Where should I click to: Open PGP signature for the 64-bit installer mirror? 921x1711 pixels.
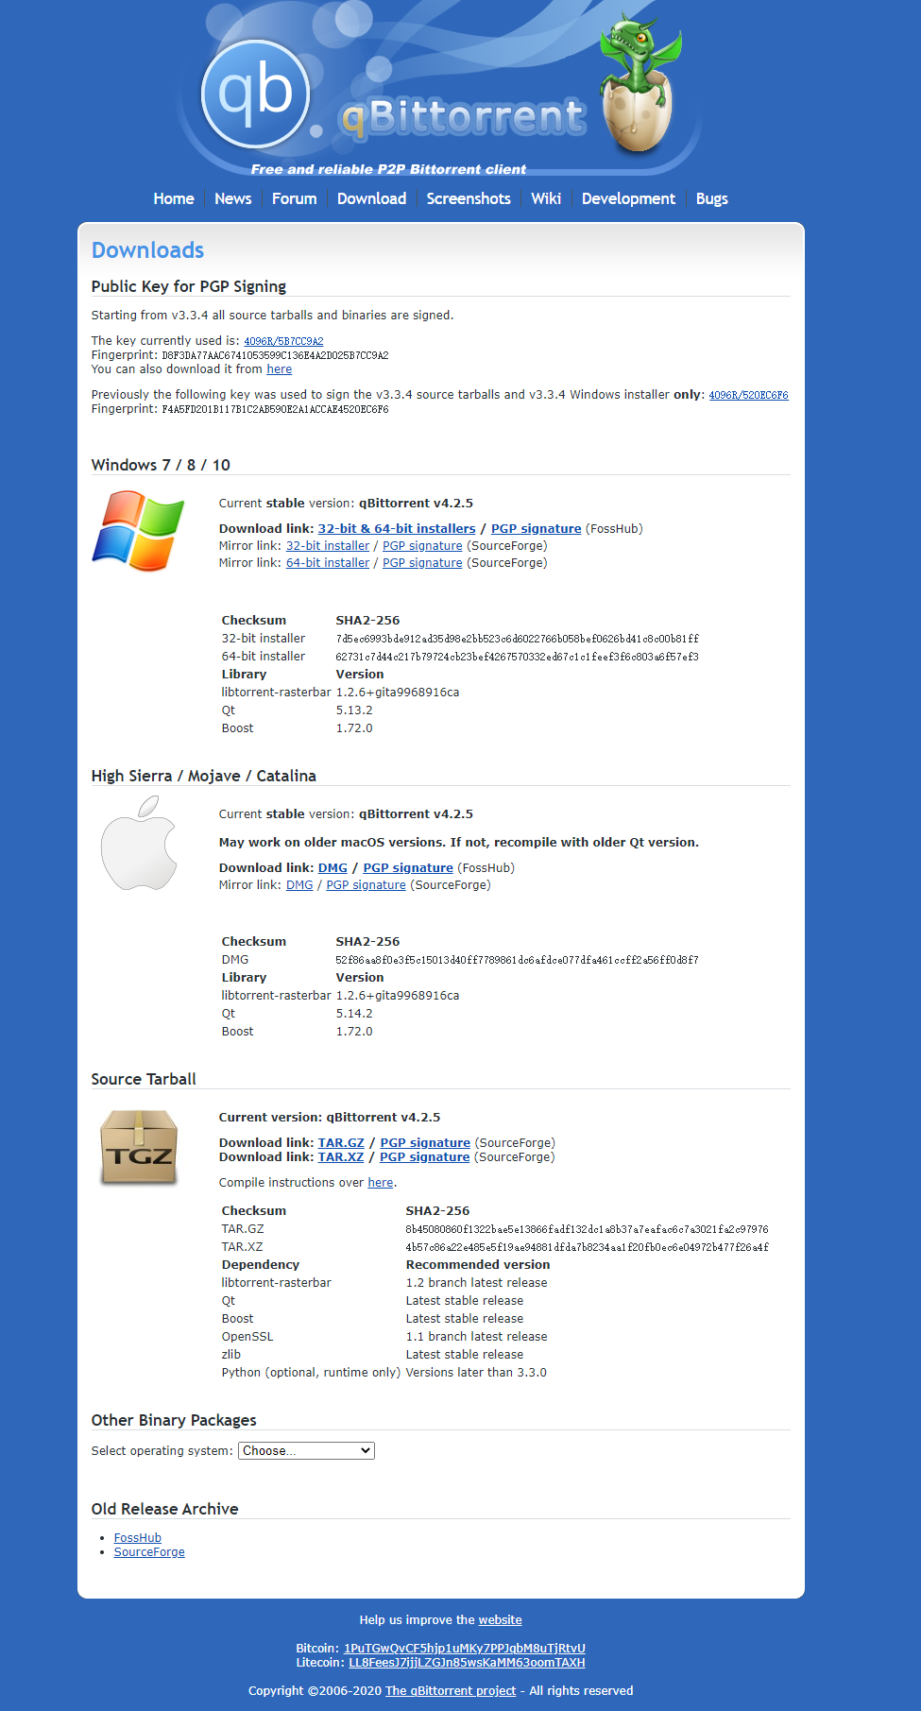tap(422, 563)
